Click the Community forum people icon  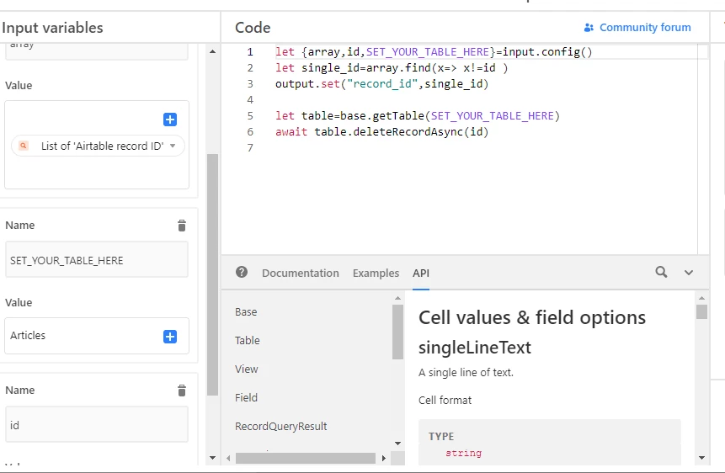(588, 28)
